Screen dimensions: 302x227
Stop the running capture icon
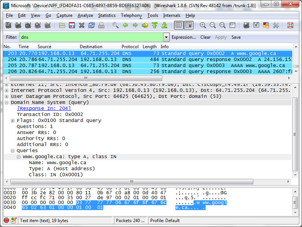click(x=38, y=25)
